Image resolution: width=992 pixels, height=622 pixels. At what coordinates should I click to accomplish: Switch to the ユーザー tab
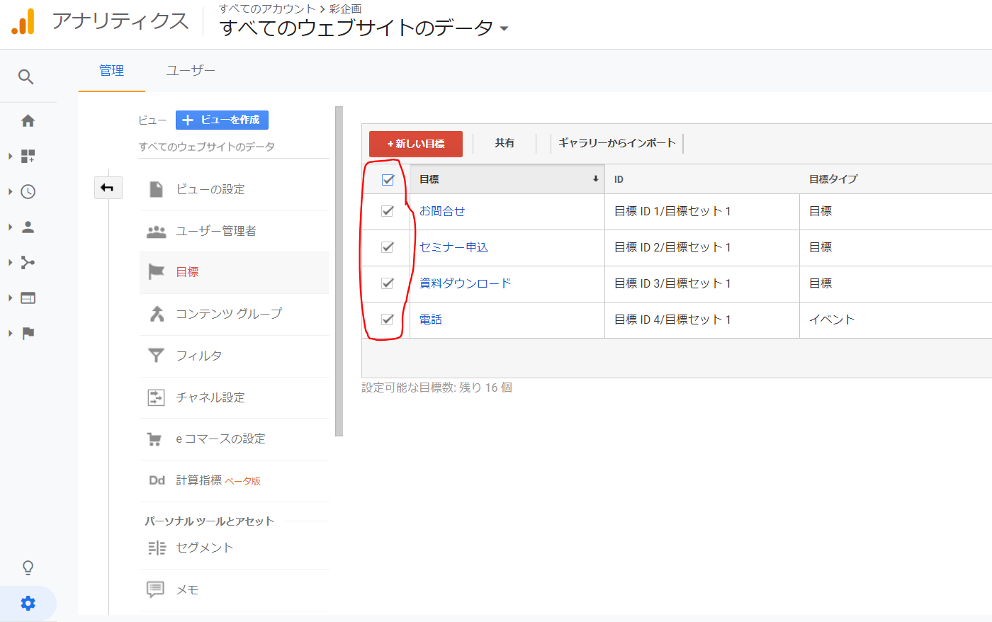[191, 71]
